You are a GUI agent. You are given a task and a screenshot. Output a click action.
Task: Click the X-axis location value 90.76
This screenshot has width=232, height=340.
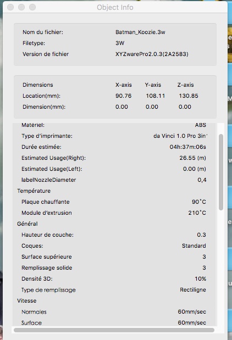[x=124, y=96]
